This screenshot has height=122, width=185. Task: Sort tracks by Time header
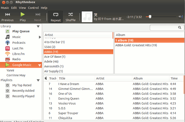click(176, 78)
